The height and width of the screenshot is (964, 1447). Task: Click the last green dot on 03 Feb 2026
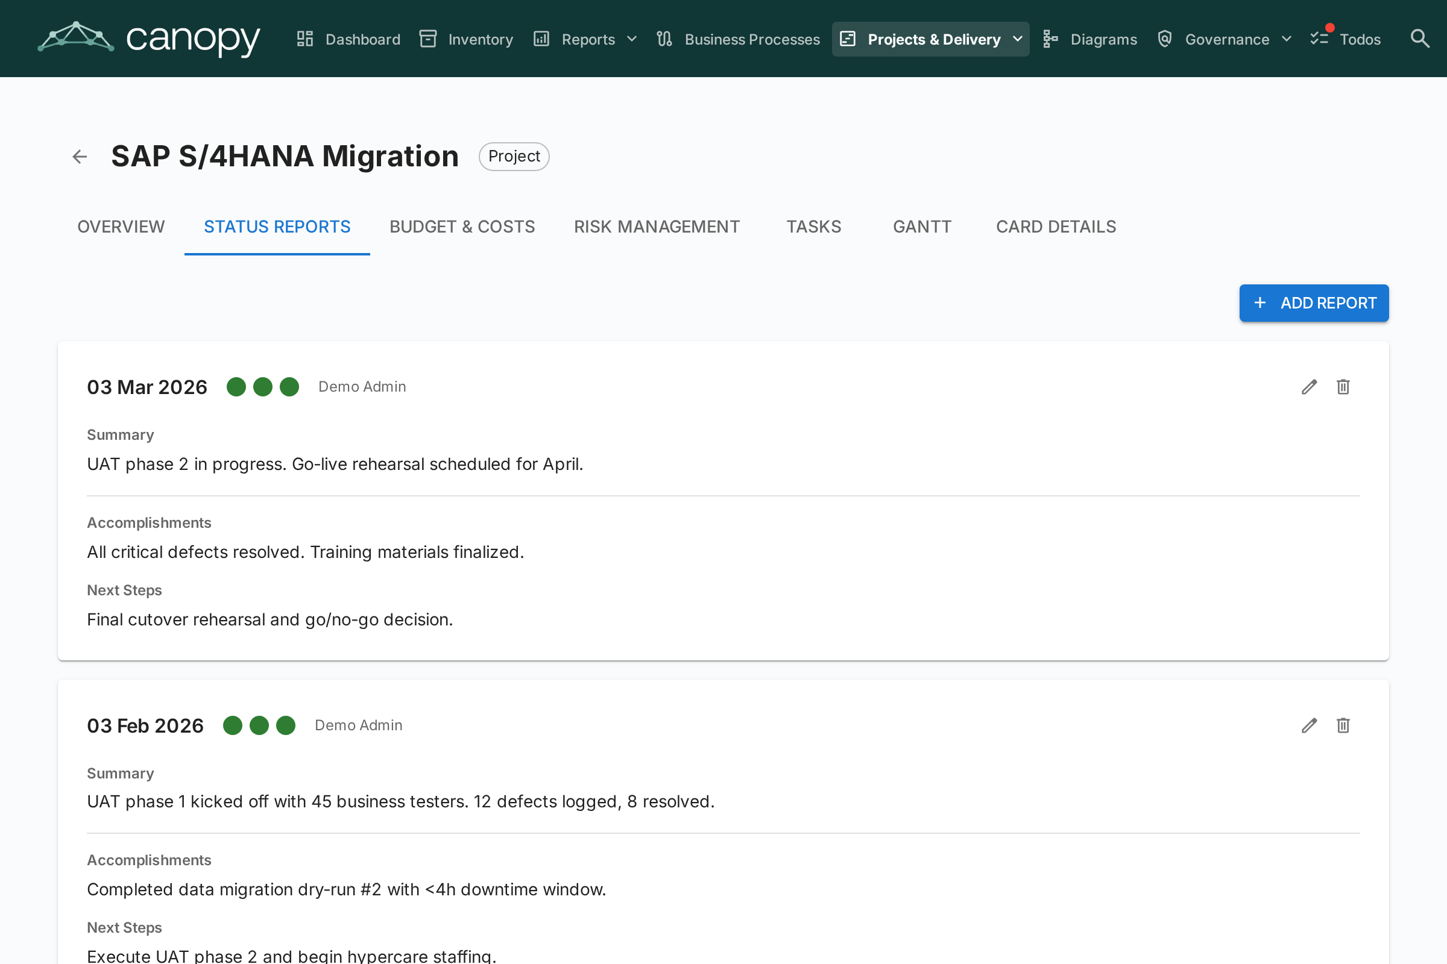(285, 725)
